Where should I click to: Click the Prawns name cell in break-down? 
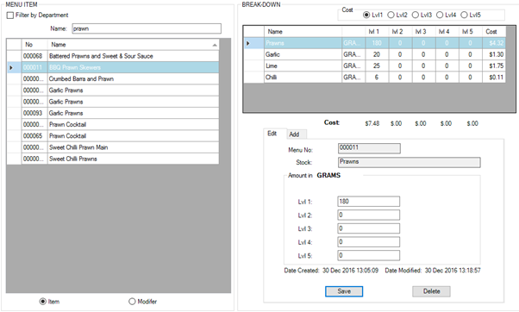point(303,43)
